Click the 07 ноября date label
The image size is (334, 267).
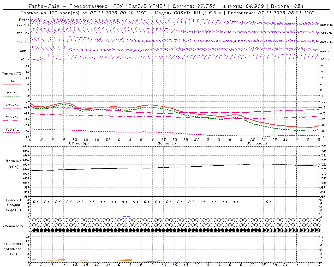(x=79, y=143)
